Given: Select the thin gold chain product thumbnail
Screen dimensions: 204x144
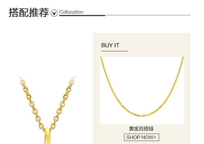Looking at the screenshot, I should tap(142, 90).
